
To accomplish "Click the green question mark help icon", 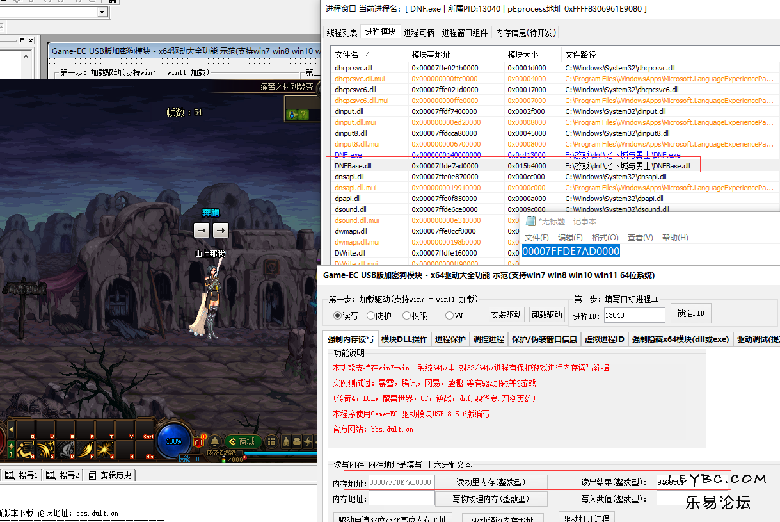I will (303, 115).
